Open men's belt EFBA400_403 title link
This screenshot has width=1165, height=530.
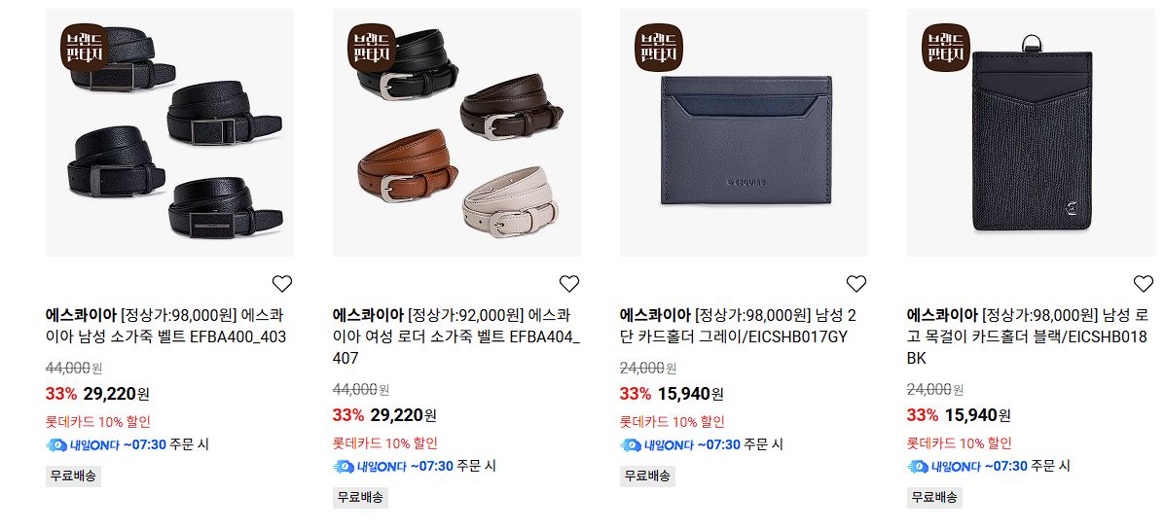click(165, 325)
